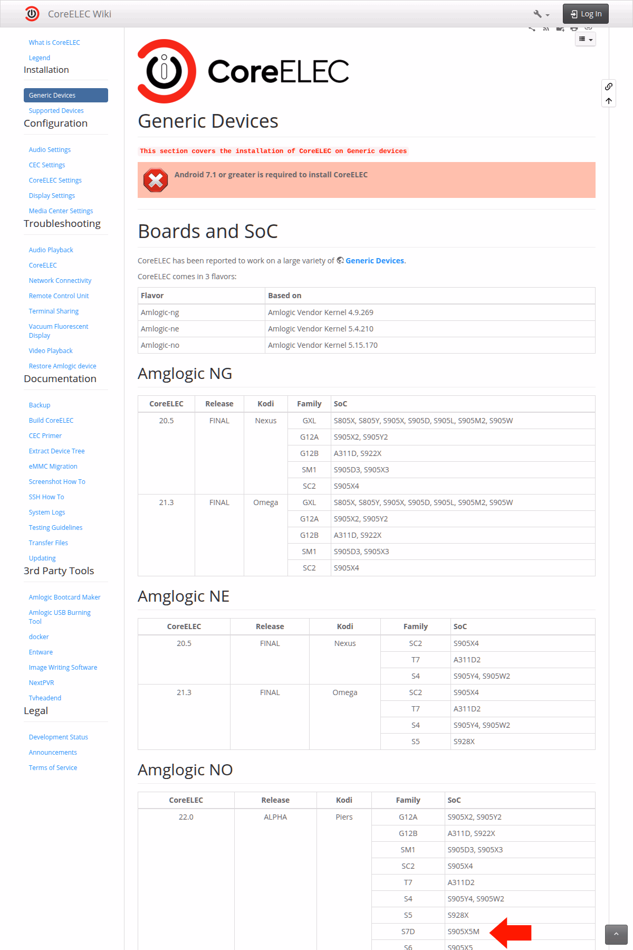Click Amlogic Vendor Kernel 5.15.170 cell
This screenshot has width=633, height=950.
click(430, 345)
